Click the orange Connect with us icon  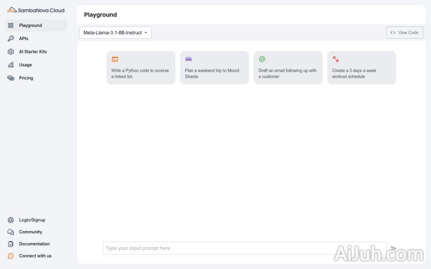[11, 256]
